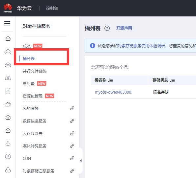Click the three-circle cluster icon in the rail
This screenshot has height=178, width=196.
[8, 170]
